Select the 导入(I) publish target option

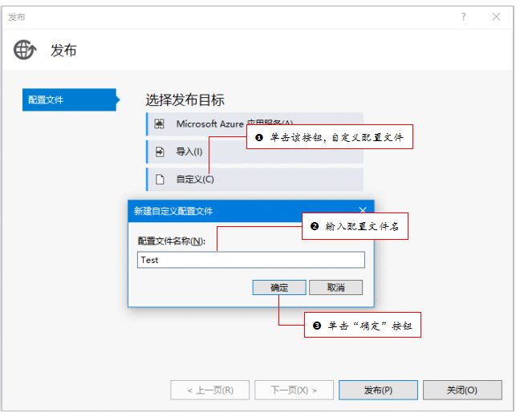pyautogui.click(x=189, y=152)
